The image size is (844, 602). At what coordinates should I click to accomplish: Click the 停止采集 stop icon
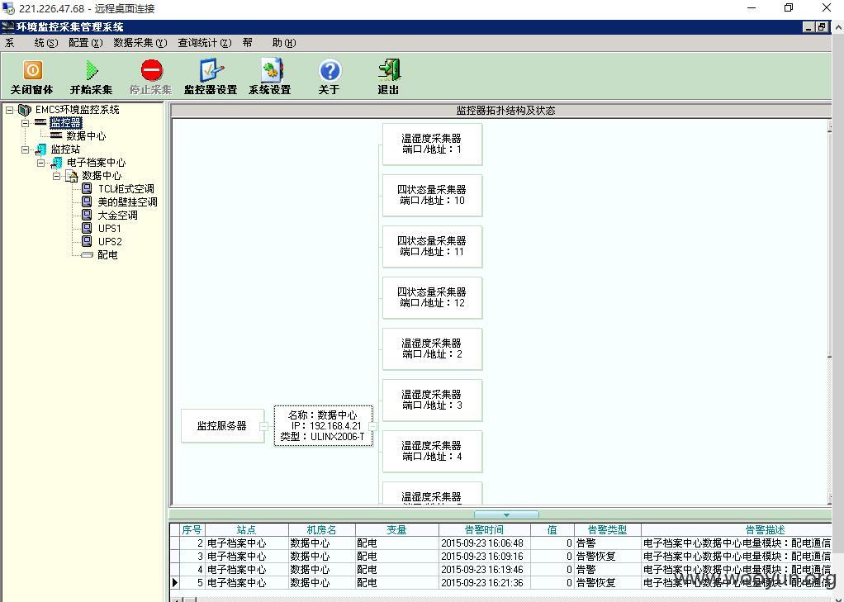[x=151, y=70]
